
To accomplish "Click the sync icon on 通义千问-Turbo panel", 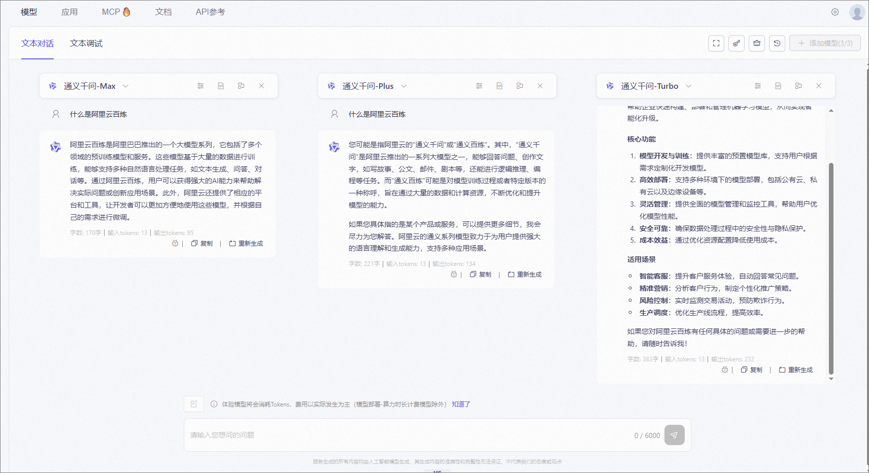I will tap(798, 86).
